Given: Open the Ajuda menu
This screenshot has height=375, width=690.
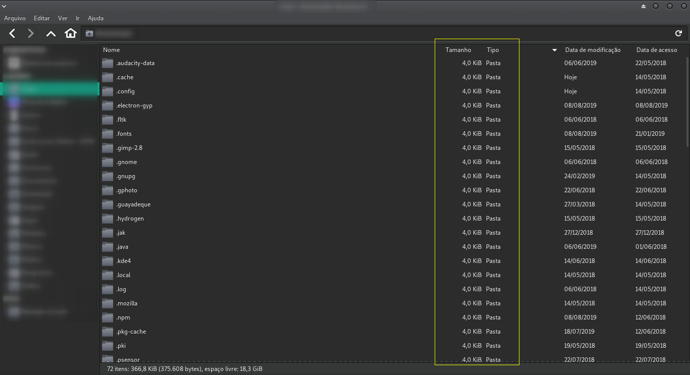Looking at the screenshot, I should 95,18.
